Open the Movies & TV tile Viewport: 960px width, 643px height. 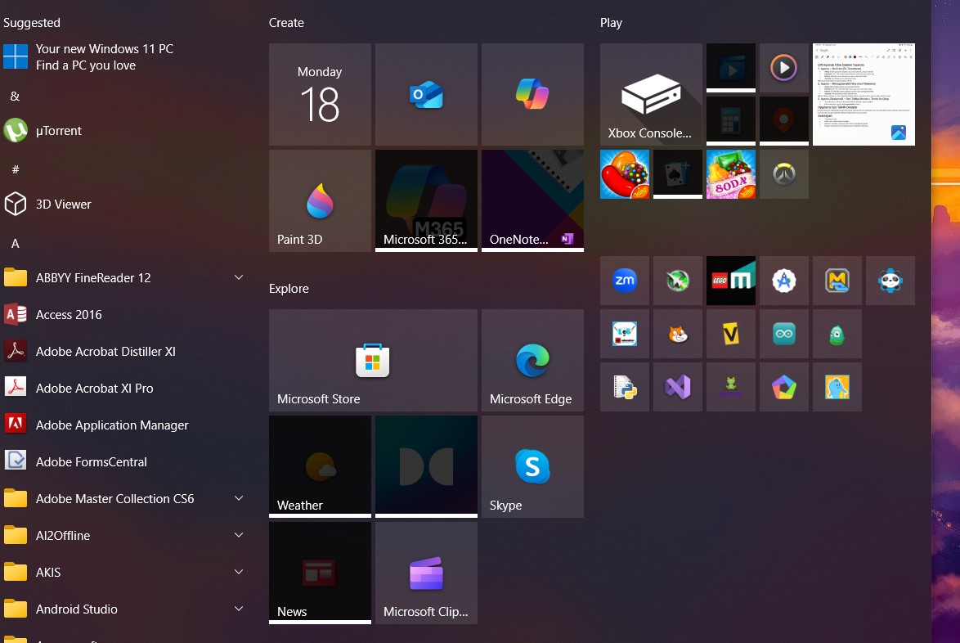pyautogui.click(x=731, y=68)
